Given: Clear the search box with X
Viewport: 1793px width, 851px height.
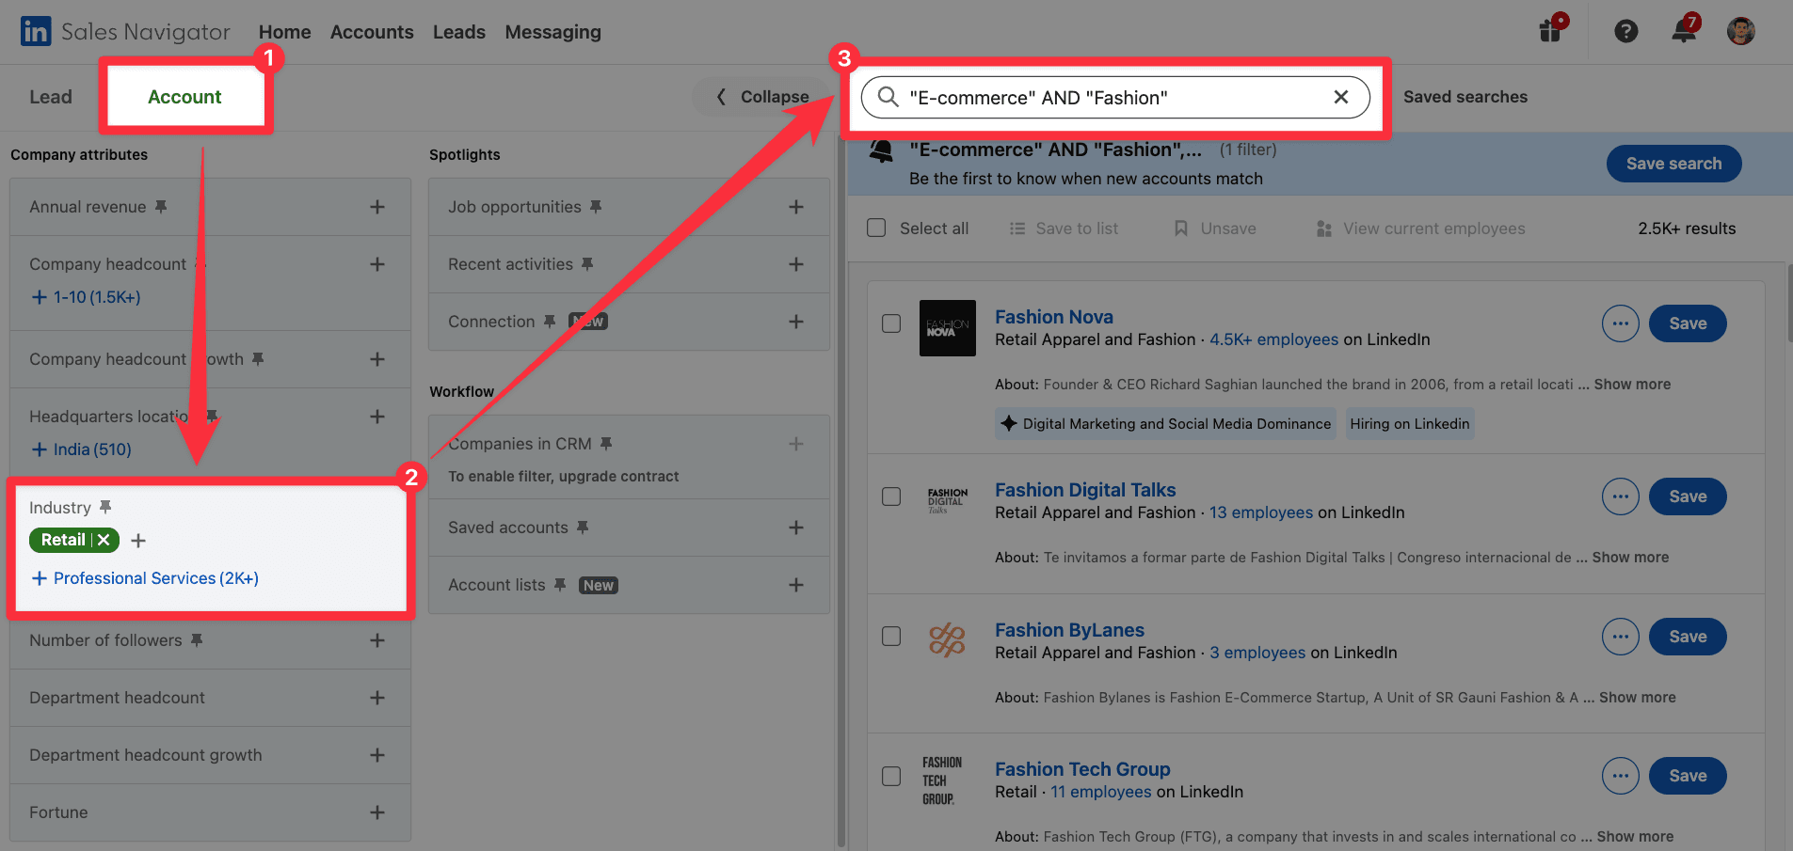Looking at the screenshot, I should [x=1341, y=97].
